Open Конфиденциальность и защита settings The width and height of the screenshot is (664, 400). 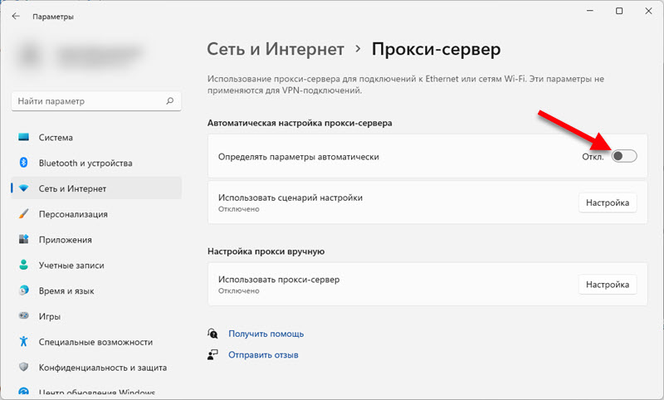click(102, 368)
